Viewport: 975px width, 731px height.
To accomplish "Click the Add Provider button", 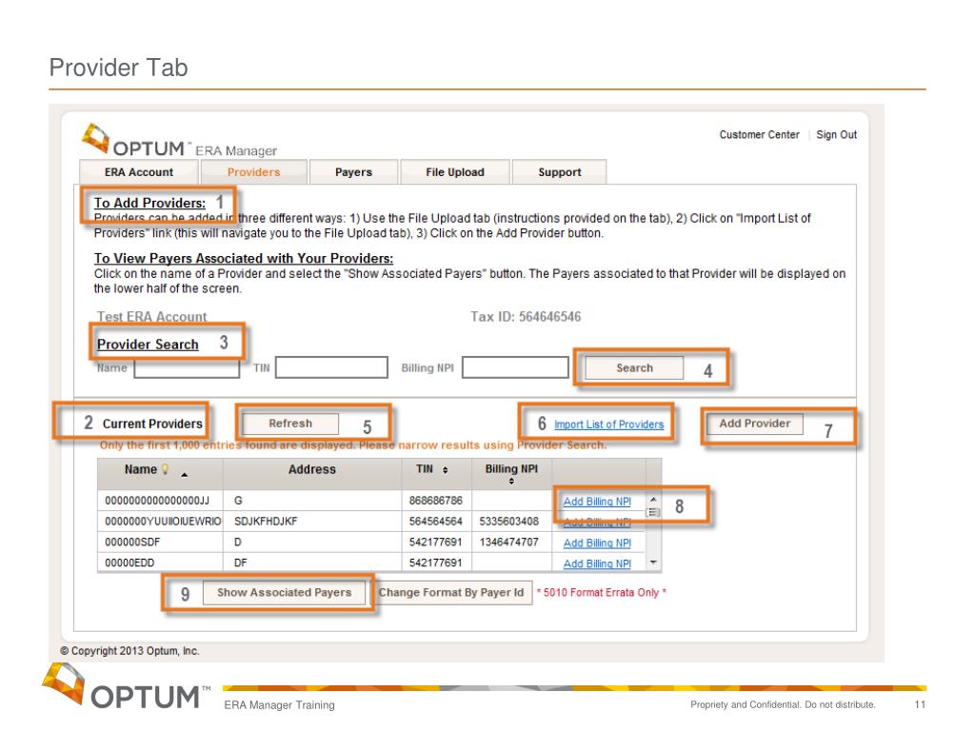I will tap(755, 424).
